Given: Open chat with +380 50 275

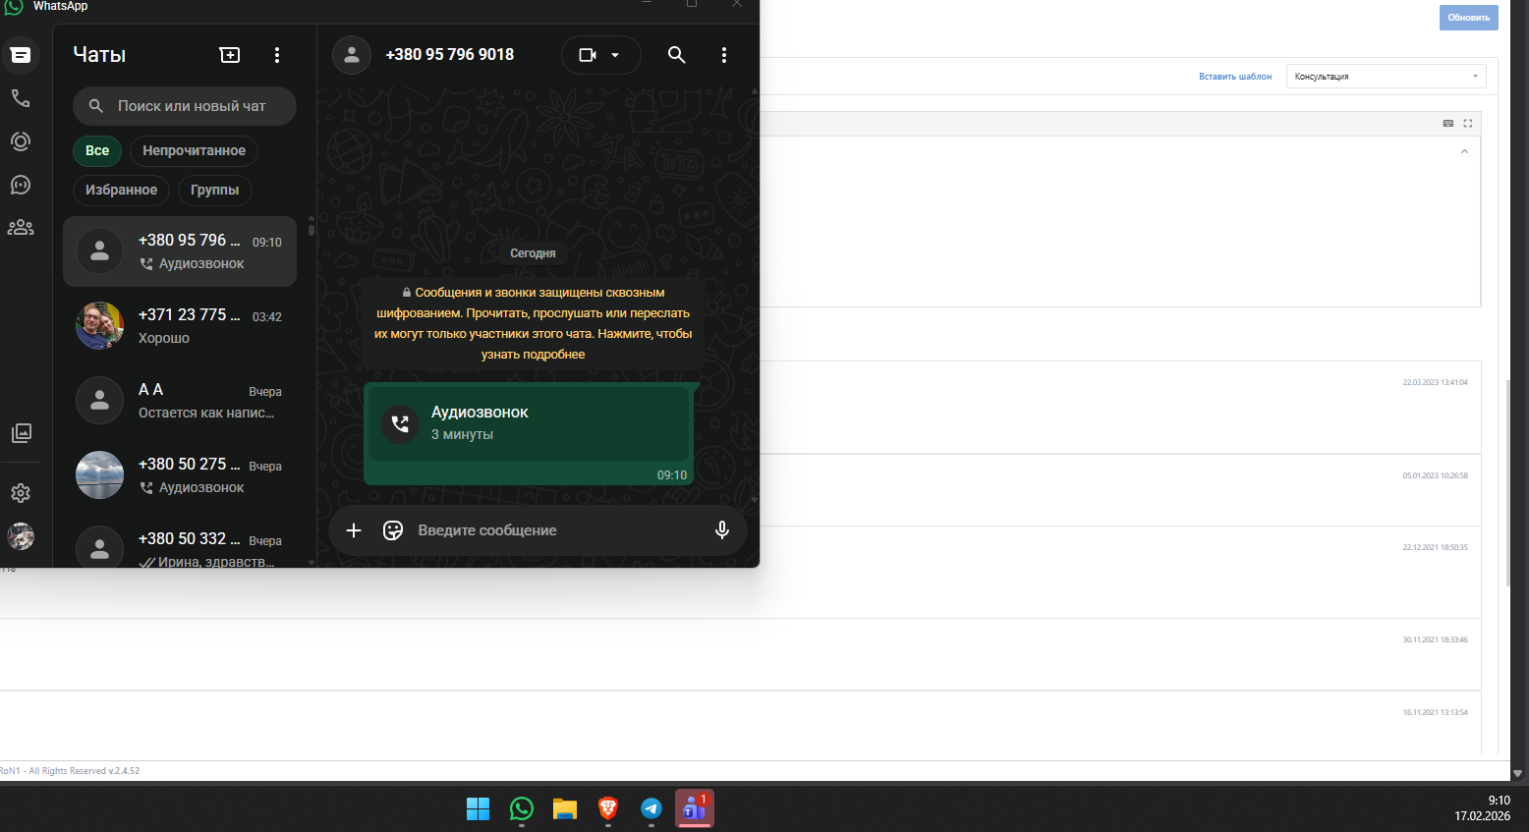Looking at the screenshot, I should pyautogui.click(x=180, y=475).
